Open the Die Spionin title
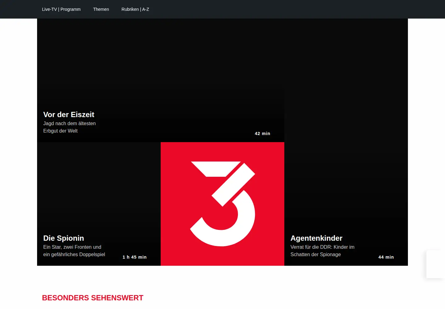 point(64,238)
